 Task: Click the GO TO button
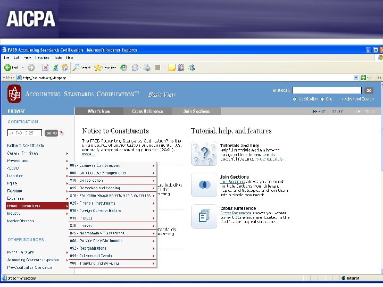(x=51, y=133)
